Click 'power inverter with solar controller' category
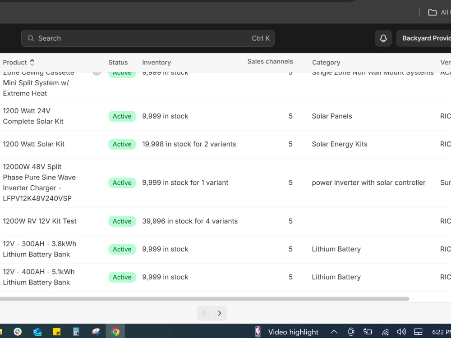The image size is (451, 338). [x=368, y=183]
